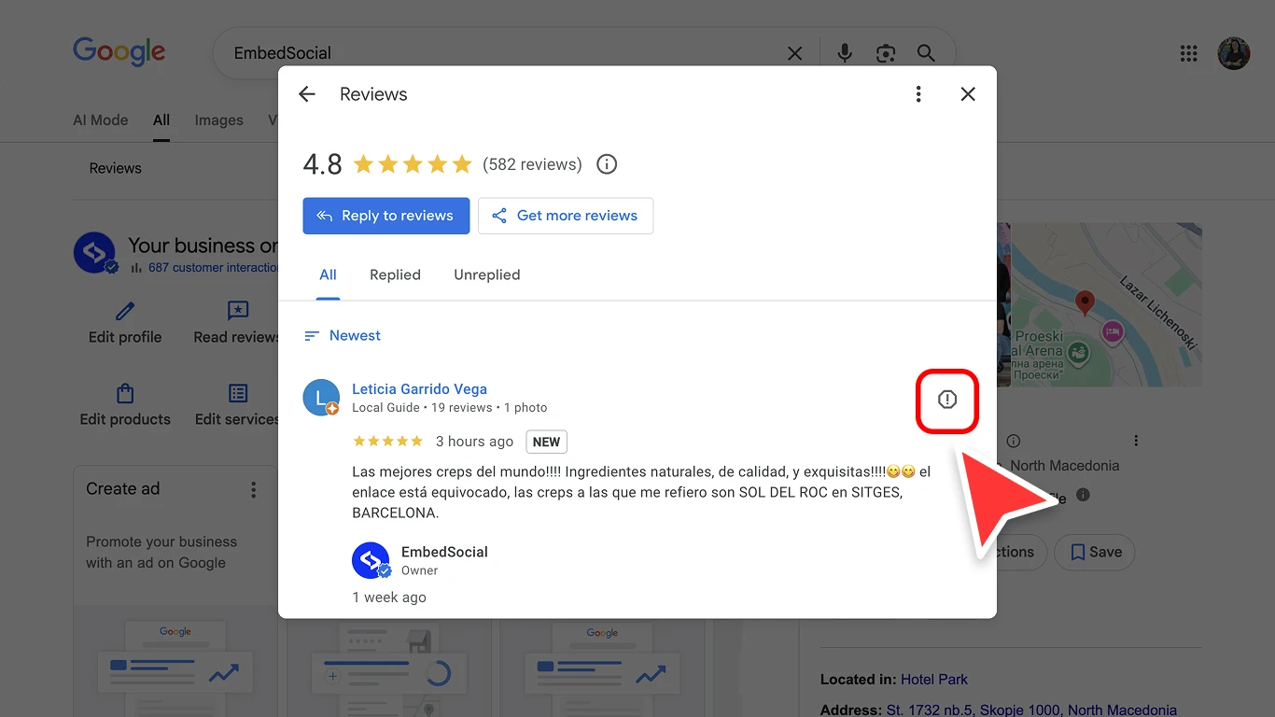The height and width of the screenshot is (717, 1275).
Task: Click the Get more reviews button
Action: pyautogui.click(x=565, y=216)
